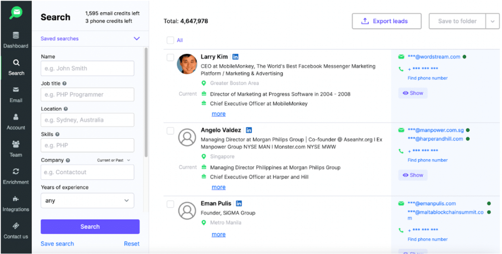Select Larry Kim's row checkbox

pyautogui.click(x=170, y=57)
